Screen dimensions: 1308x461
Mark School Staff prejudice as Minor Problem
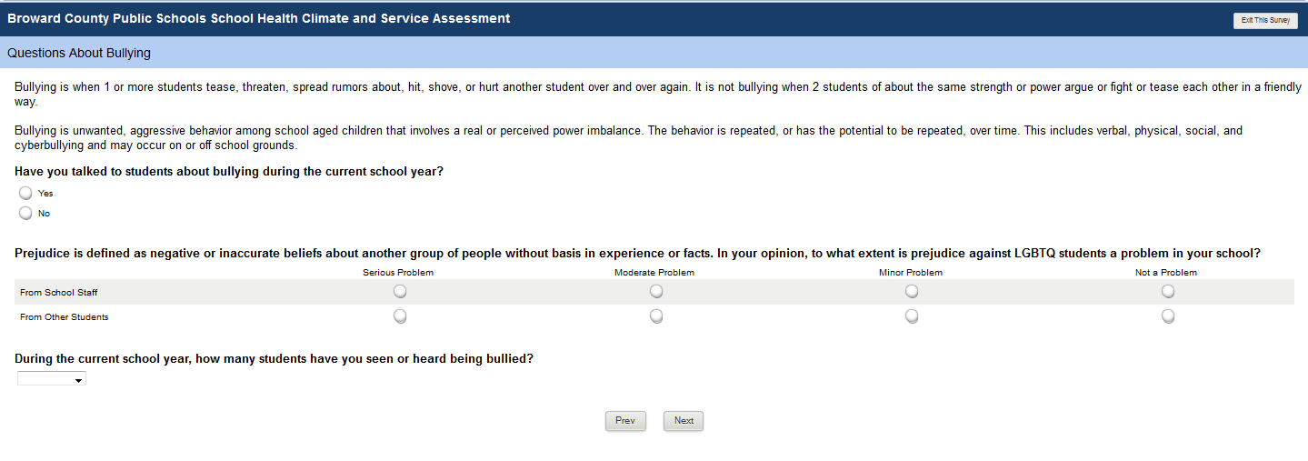tap(912, 292)
